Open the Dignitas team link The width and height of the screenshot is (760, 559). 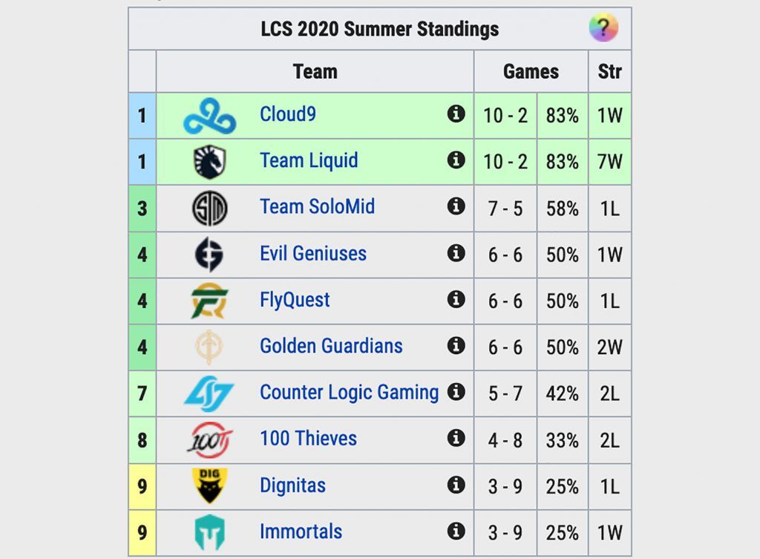(x=292, y=486)
